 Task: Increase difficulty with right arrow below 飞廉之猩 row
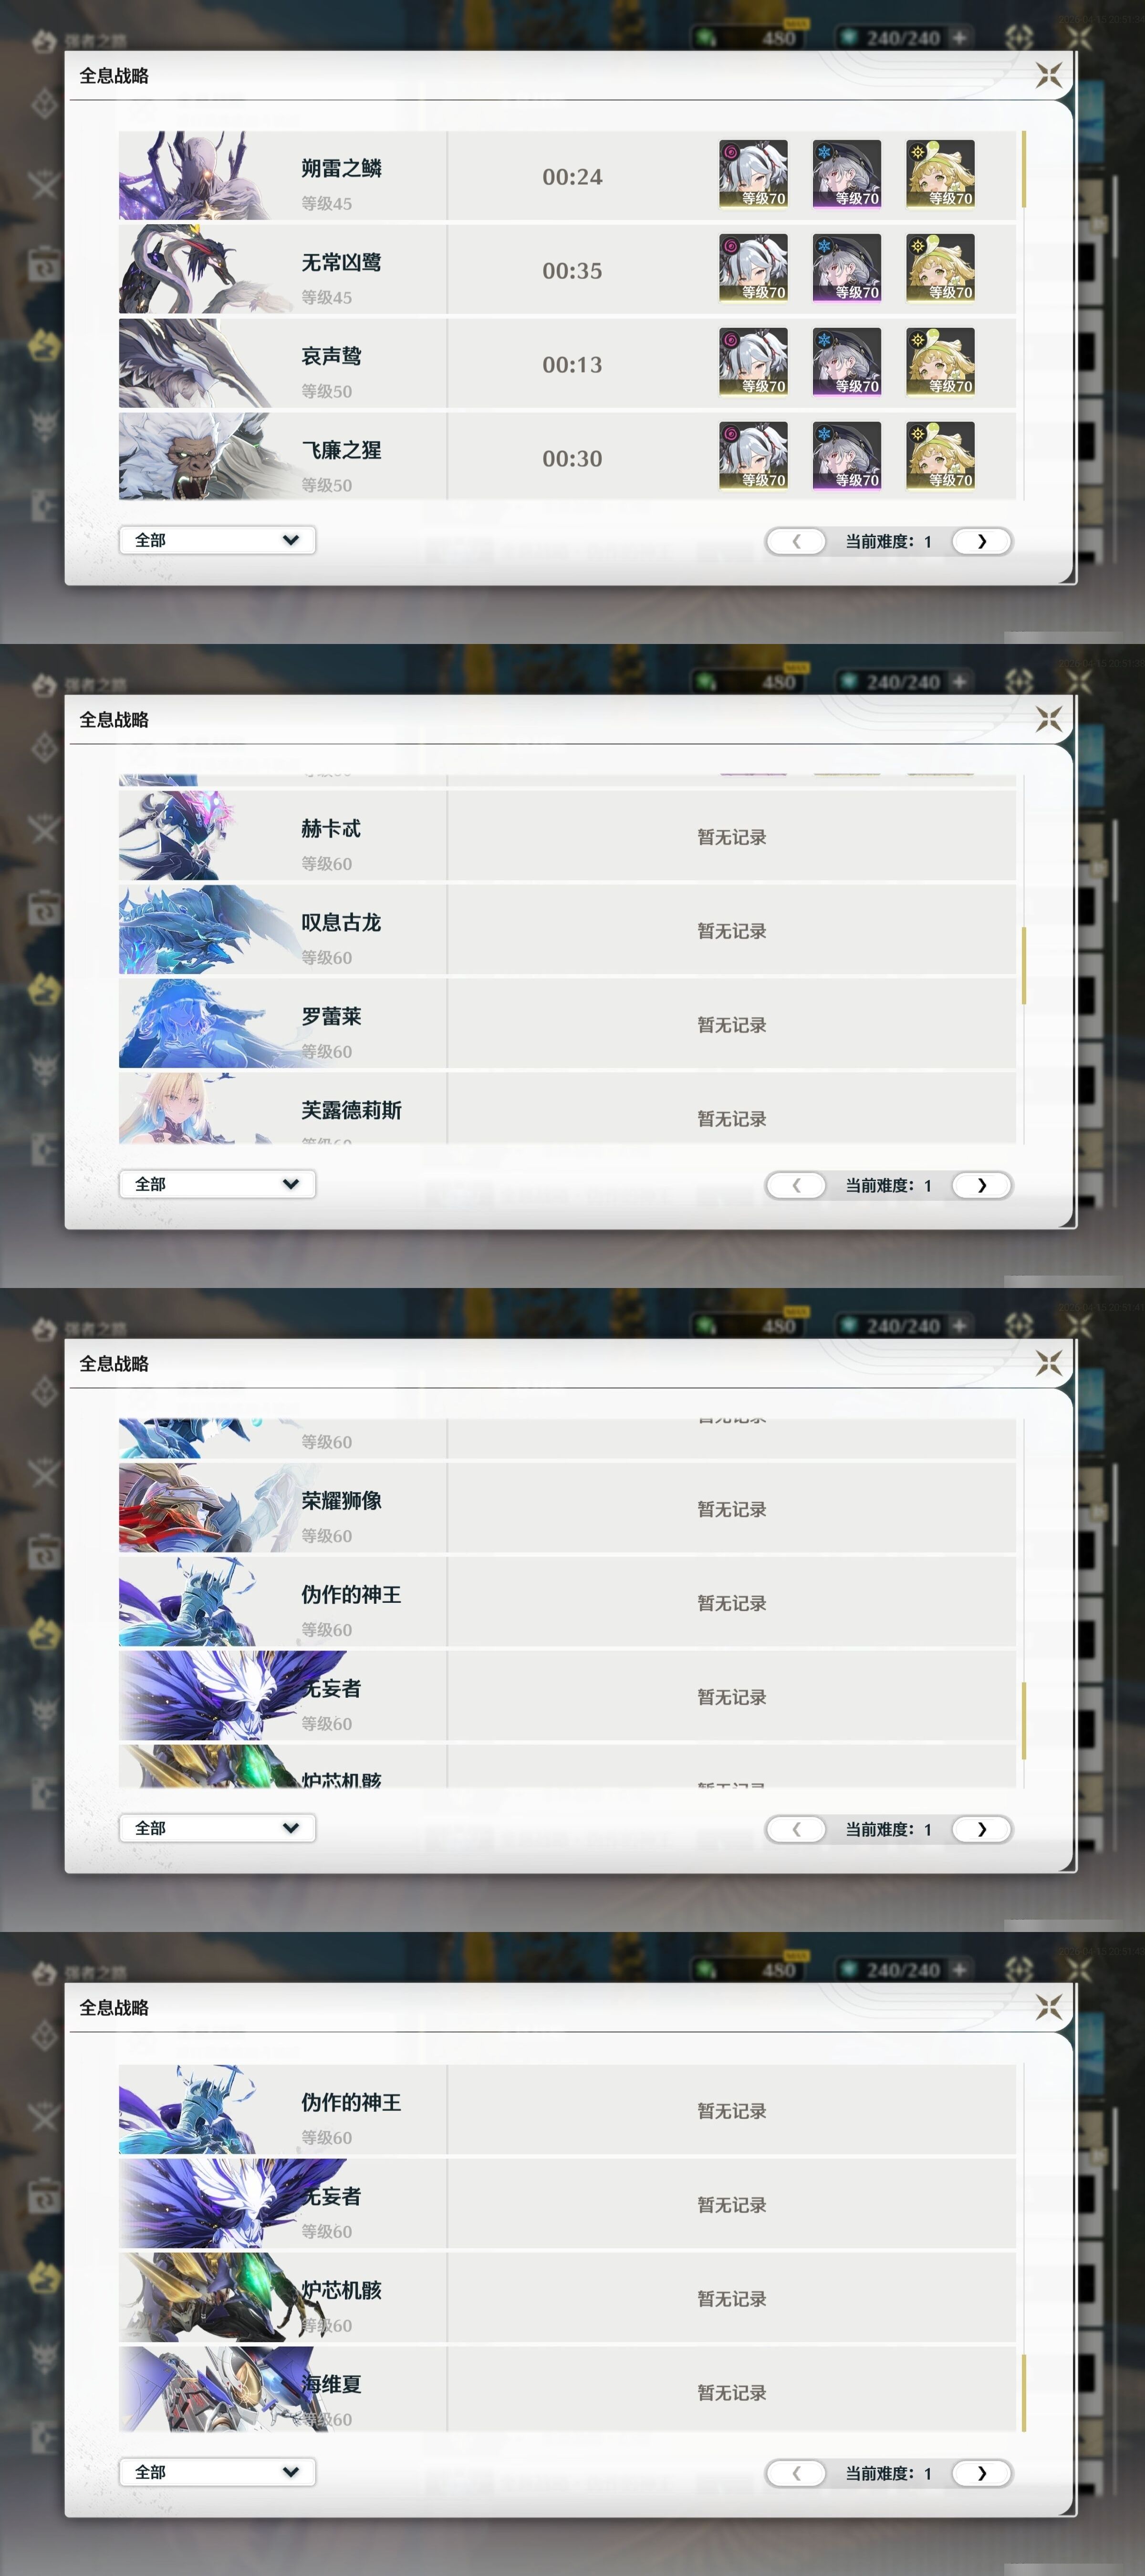[981, 541]
